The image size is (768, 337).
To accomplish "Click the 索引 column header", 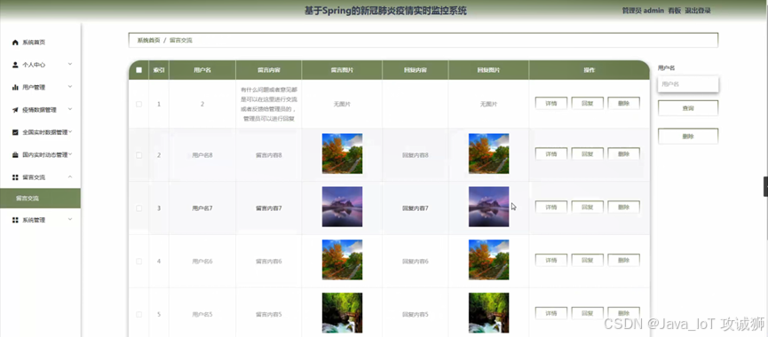I will point(159,70).
